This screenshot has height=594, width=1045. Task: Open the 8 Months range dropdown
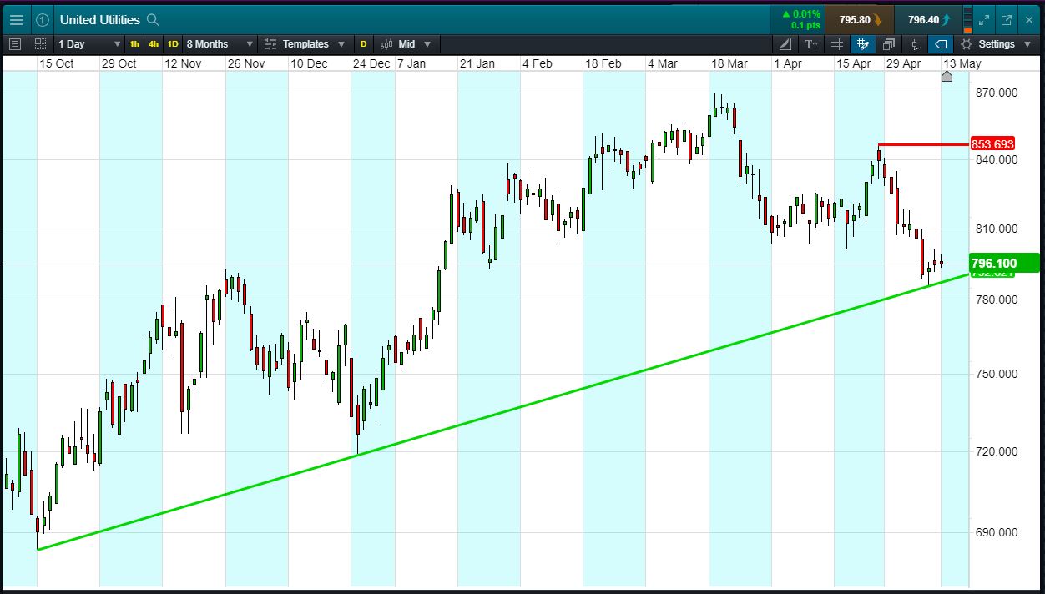click(220, 44)
